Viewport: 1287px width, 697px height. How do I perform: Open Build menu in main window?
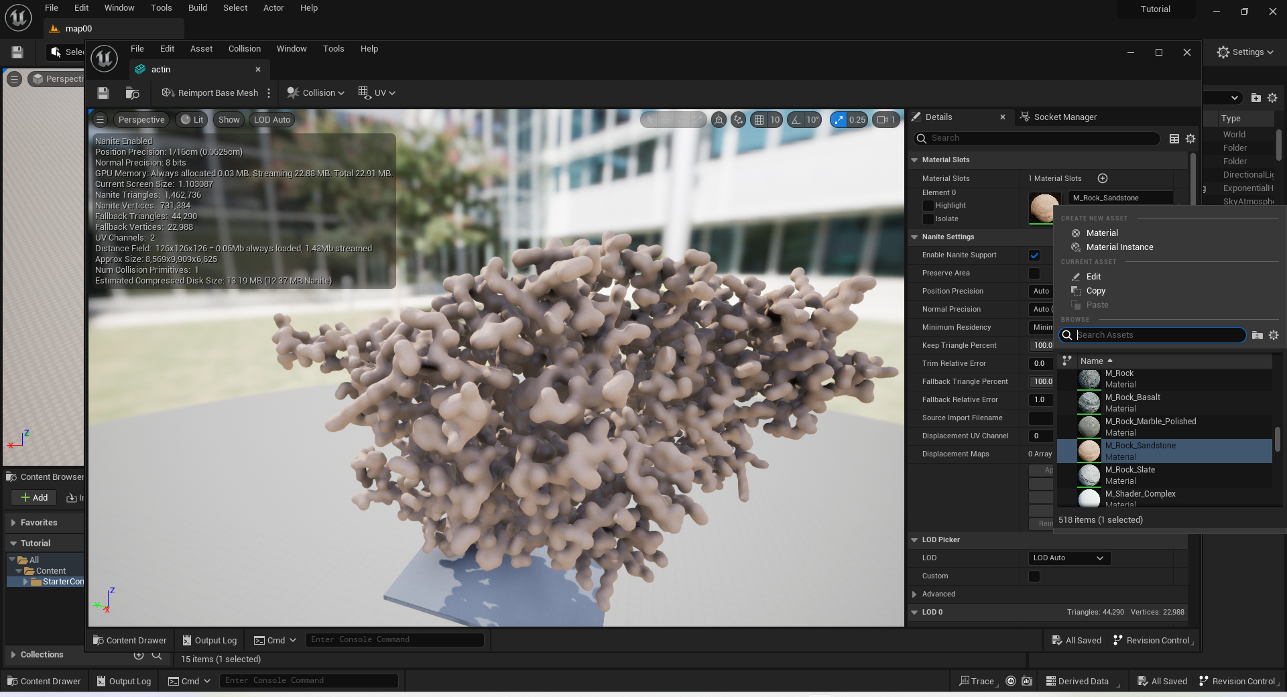198,8
